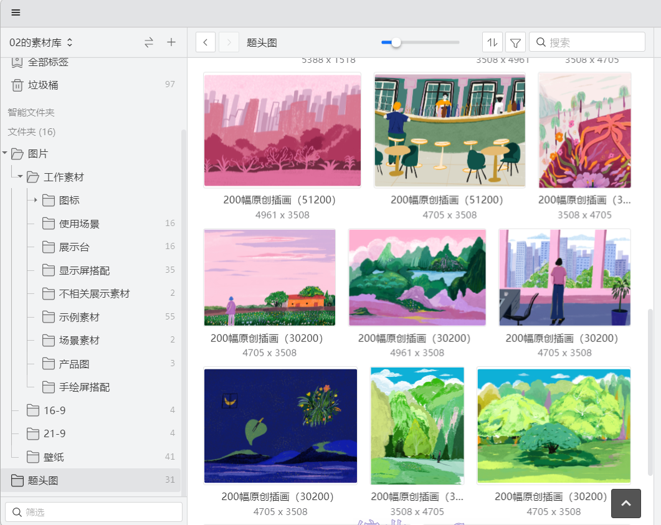Click the 智能文件夹 section header
This screenshot has height=525, width=661.
pos(31,113)
